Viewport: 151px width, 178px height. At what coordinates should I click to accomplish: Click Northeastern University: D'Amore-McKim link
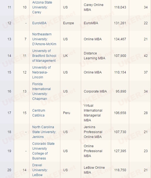coord(44,39)
